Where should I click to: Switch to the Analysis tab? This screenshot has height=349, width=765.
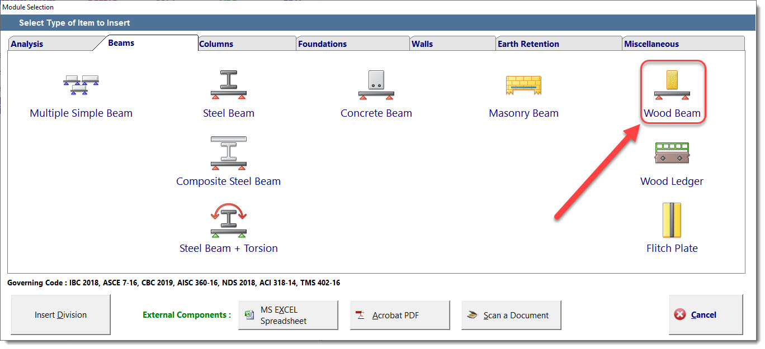27,44
